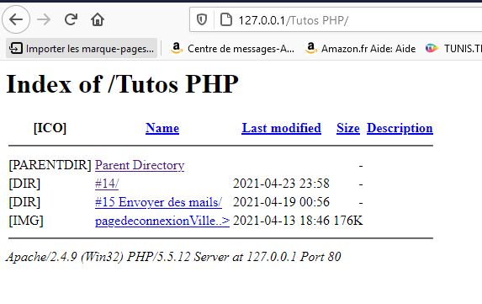Open the tracking protection shield icon
Image resolution: width=482 pixels, height=304 pixels.
click(x=202, y=20)
